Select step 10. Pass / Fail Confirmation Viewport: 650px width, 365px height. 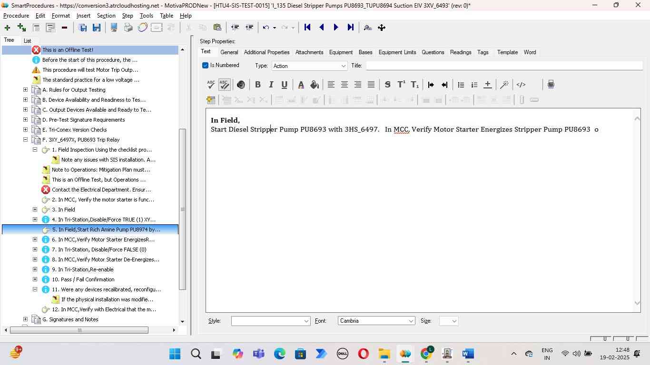tap(83, 279)
